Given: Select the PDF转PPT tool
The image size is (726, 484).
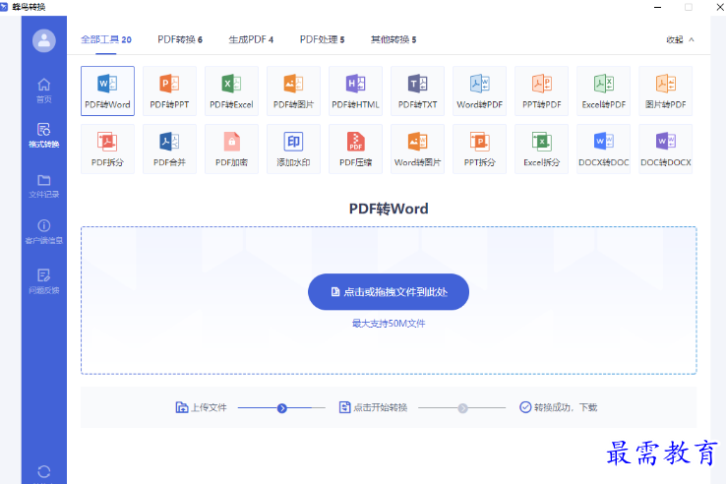Looking at the screenshot, I should point(169,91).
